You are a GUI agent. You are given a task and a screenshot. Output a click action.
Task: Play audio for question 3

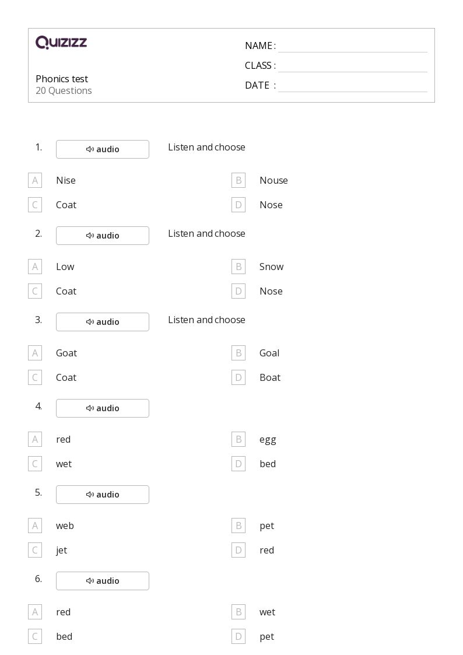(102, 321)
